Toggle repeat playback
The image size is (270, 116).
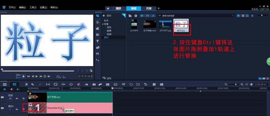pos(45,76)
